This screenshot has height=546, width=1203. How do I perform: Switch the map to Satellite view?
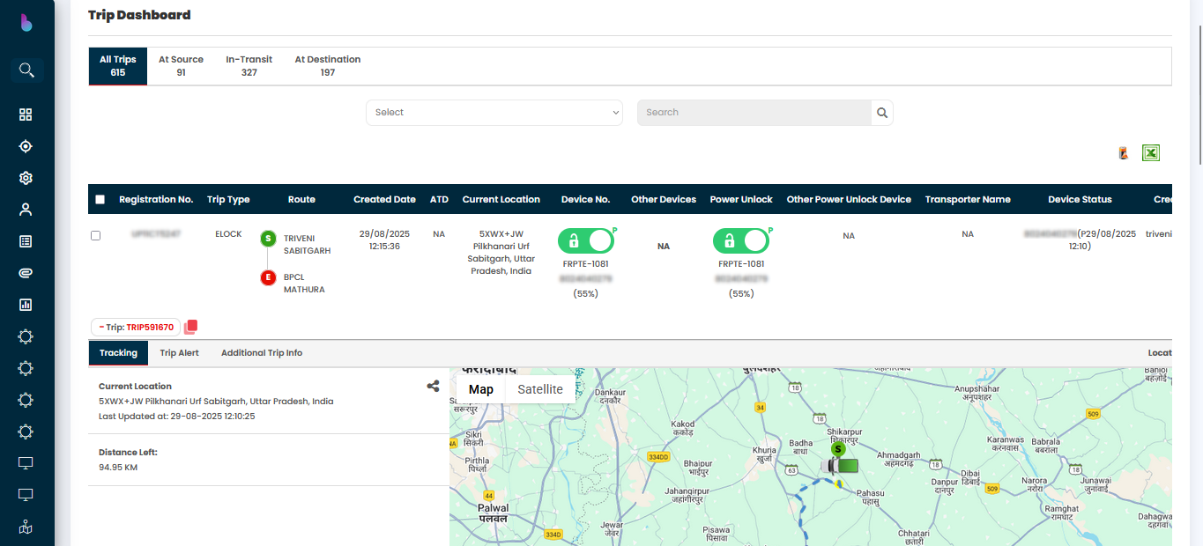click(x=539, y=389)
